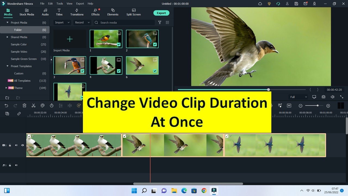Open the Full preview quality dropdown
Viewport: 348px width, 196px height.
click(x=299, y=97)
